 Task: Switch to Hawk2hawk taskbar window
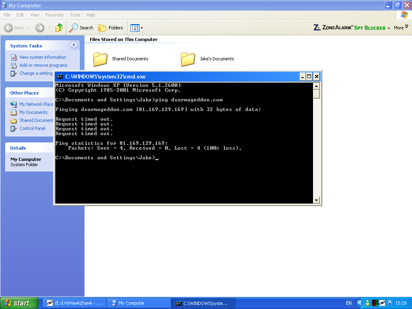tap(74, 303)
